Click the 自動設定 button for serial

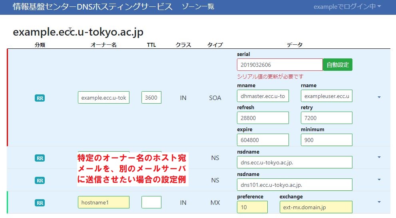338,65
